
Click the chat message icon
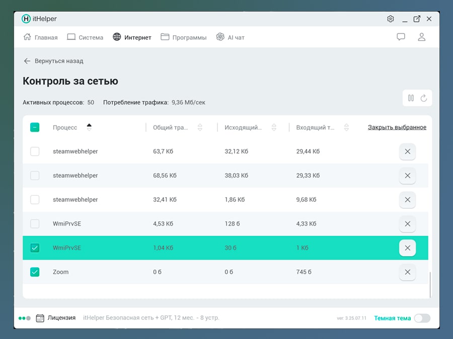401,37
